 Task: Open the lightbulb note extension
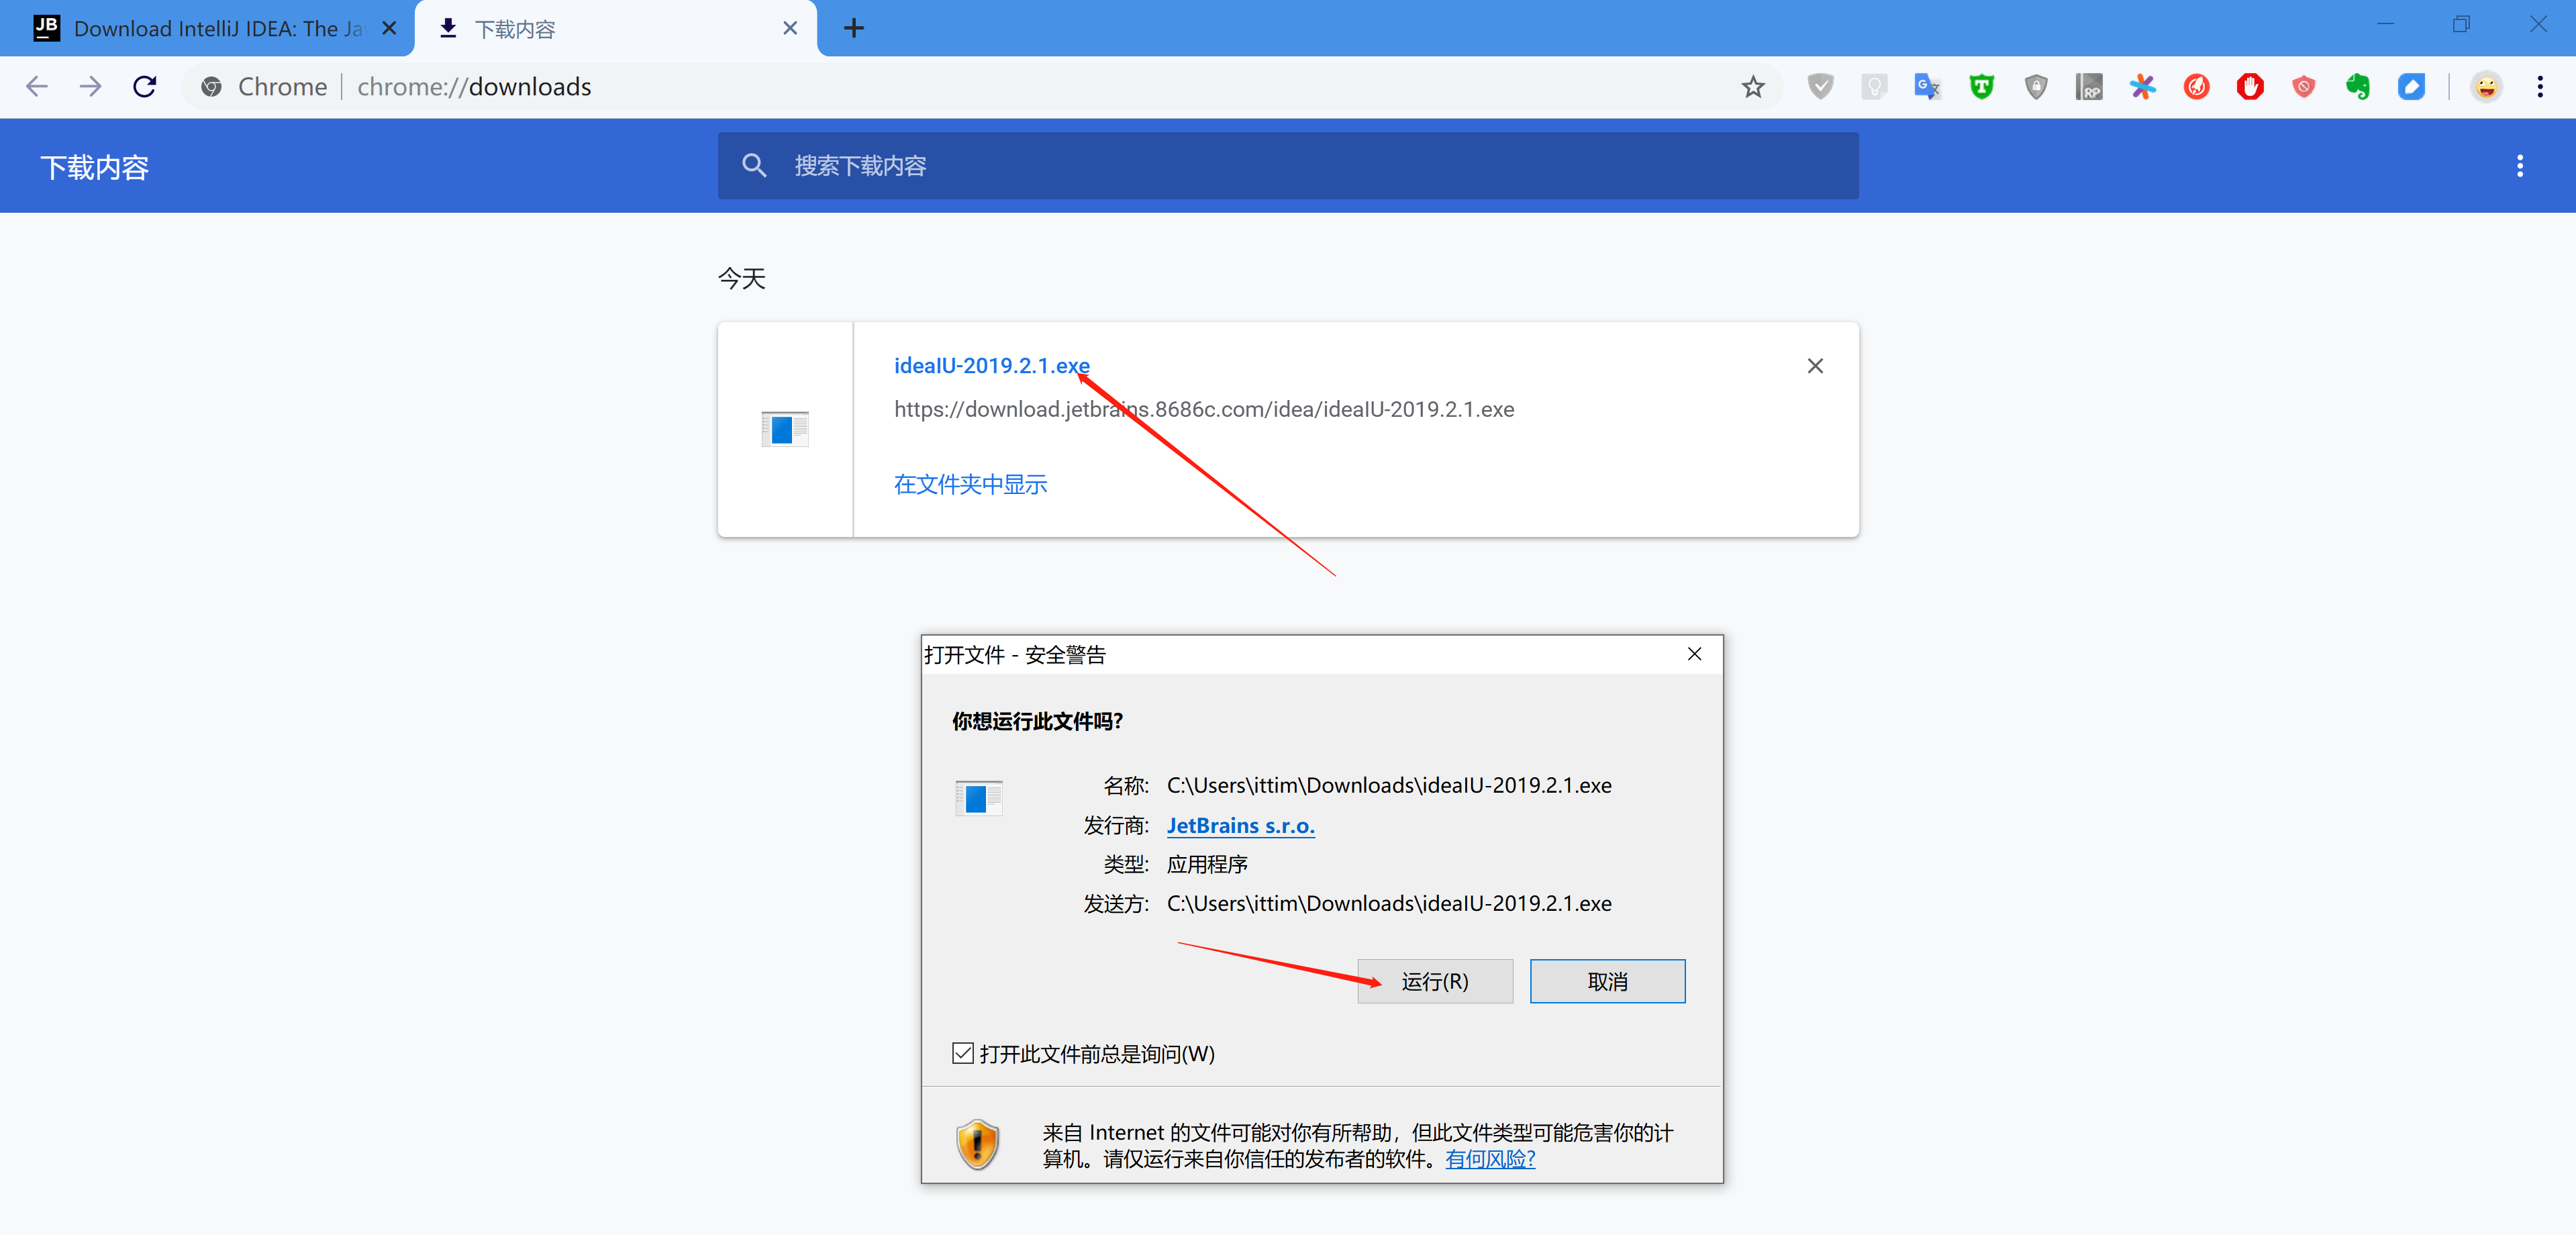coord(1875,87)
